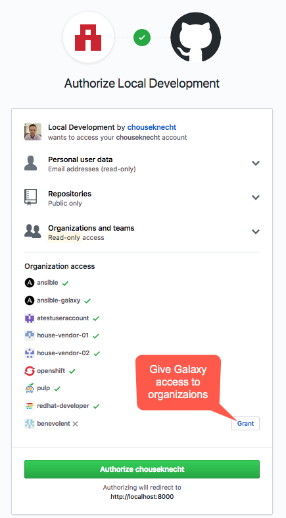The height and width of the screenshot is (518, 286).
Task: Click the ansible-galaxy organization avatar
Action: point(30,301)
